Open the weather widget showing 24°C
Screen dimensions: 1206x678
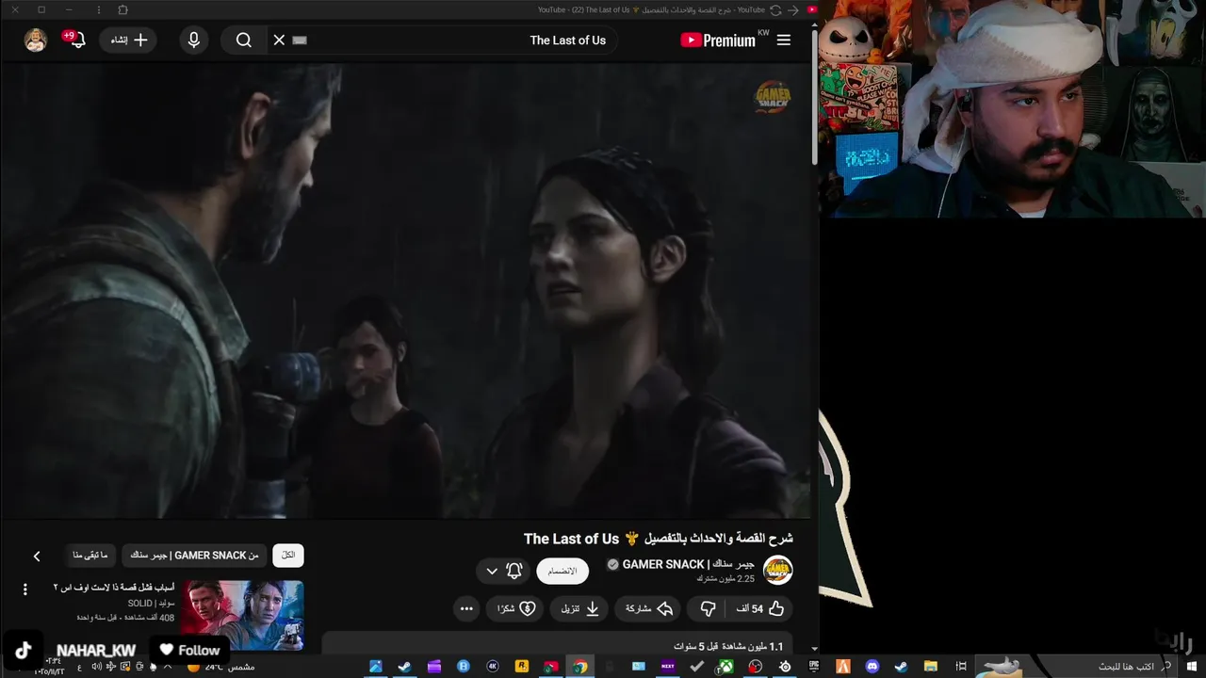pyautogui.click(x=221, y=667)
